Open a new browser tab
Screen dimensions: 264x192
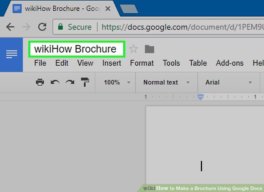point(129,9)
